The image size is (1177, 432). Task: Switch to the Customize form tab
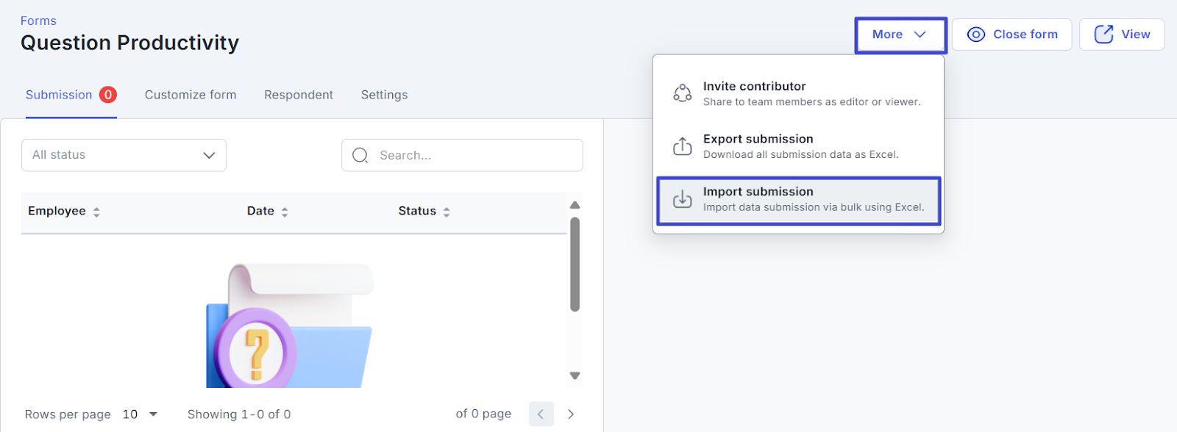click(191, 95)
